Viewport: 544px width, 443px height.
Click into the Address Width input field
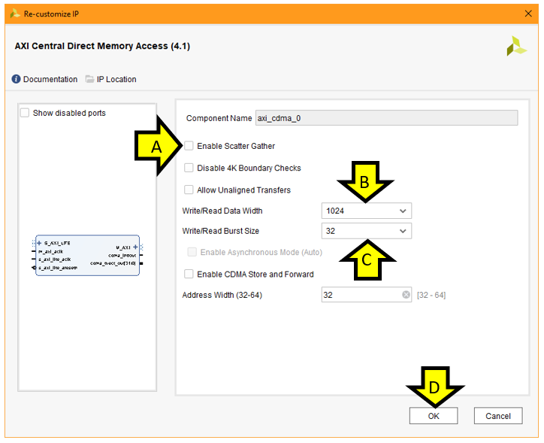click(361, 295)
